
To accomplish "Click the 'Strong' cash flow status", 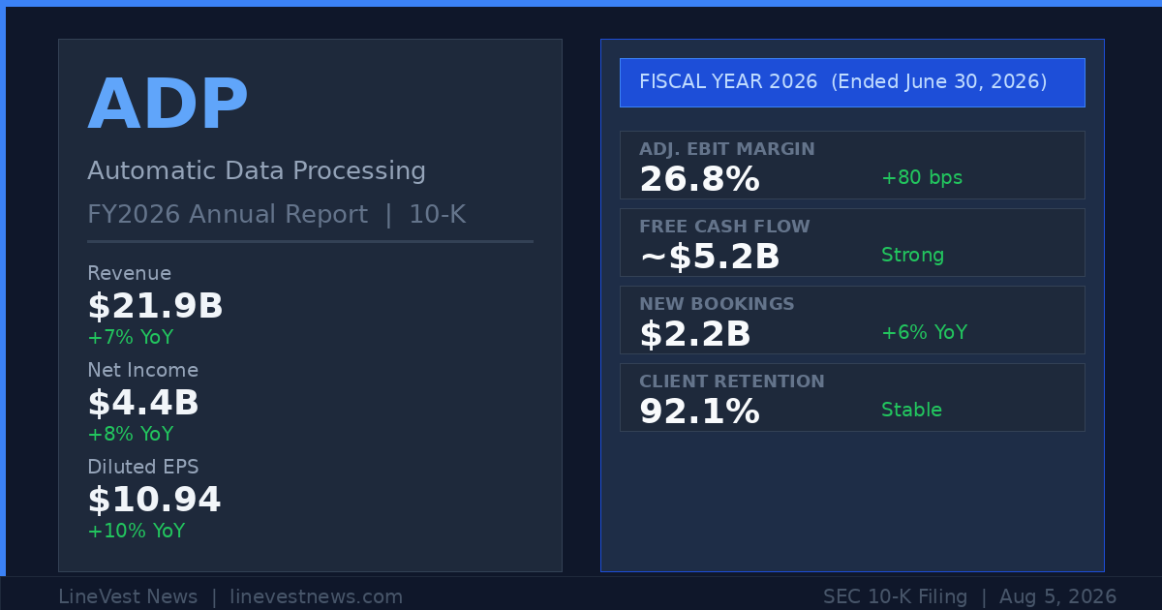I will (912, 256).
